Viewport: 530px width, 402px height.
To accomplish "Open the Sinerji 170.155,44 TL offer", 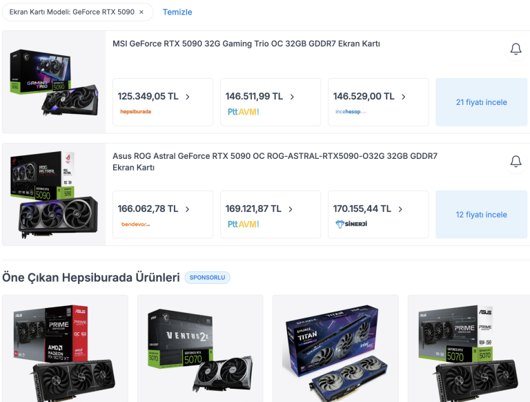I will pos(378,215).
